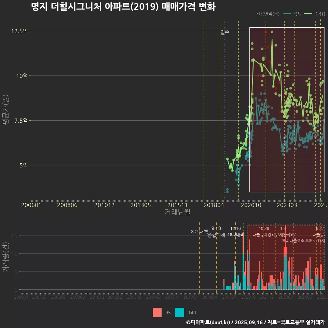Click the bottom legend '140' text
328x328 pixels.
192,313
